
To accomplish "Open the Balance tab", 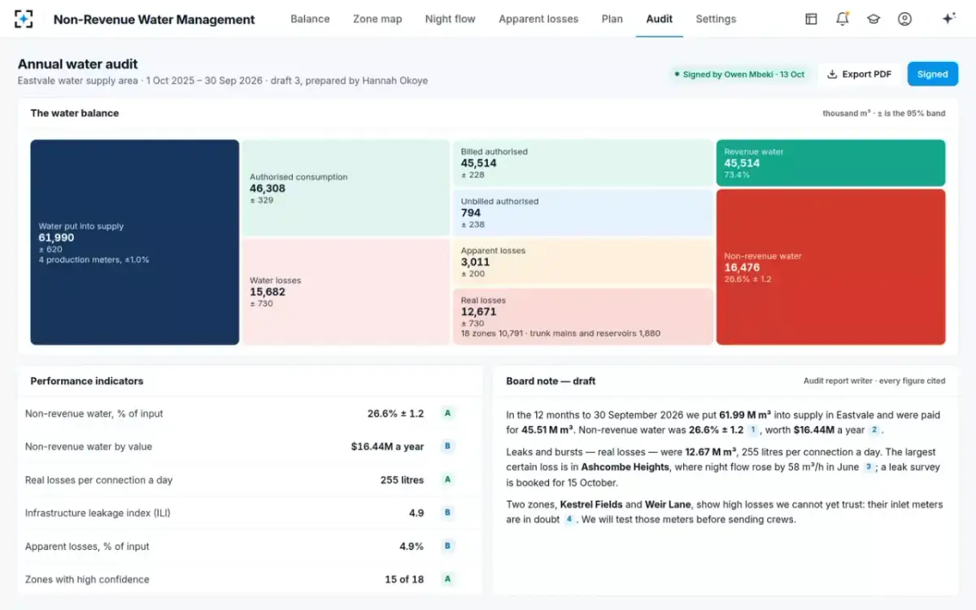I will coord(310,19).
